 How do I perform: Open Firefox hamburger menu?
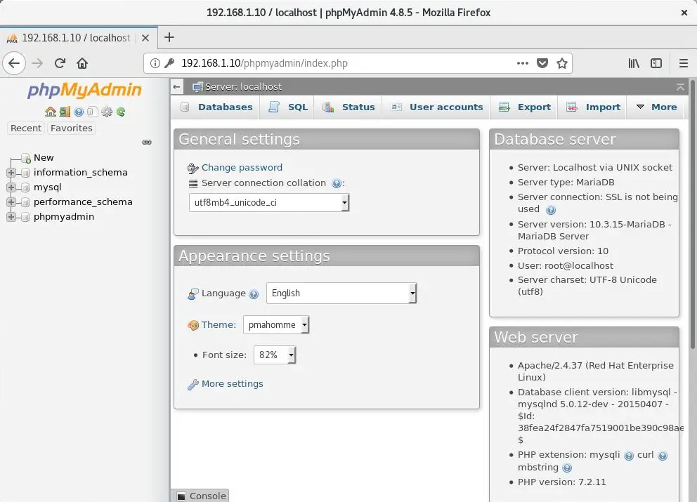pyautogui.click(x=684, y=63)
